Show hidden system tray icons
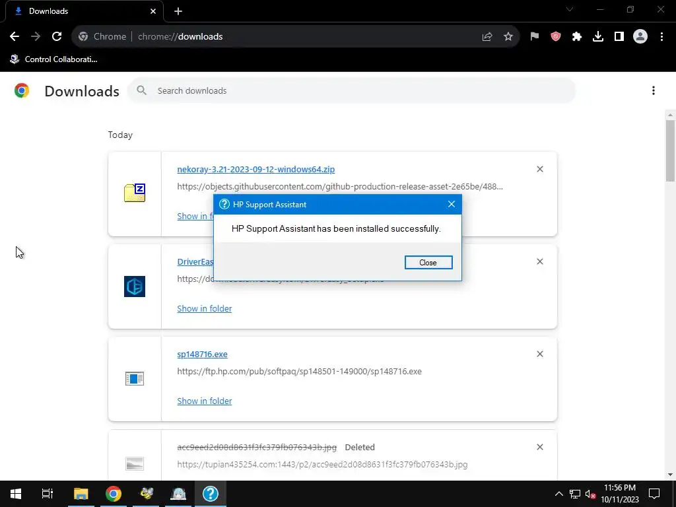 [x=558, y=494]
